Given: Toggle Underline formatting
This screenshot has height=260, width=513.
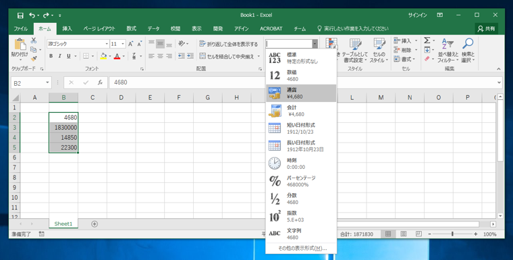Looking at the screenshot, I should click(x=69, y=56).
